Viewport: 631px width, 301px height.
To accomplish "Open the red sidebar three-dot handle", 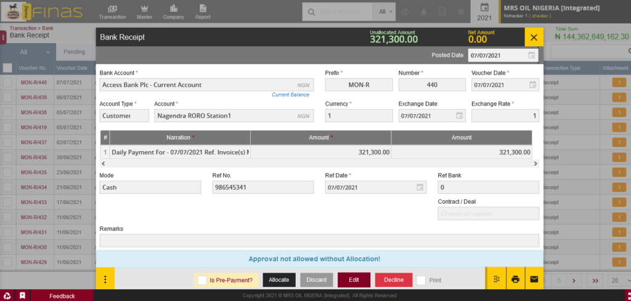I will pos(3,38).
